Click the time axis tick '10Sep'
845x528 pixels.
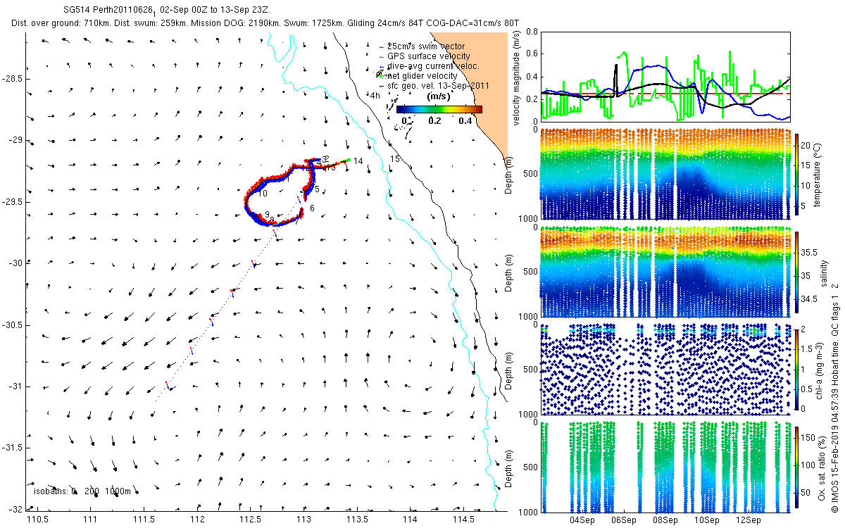pyautogui.click(x=707, y=520)
